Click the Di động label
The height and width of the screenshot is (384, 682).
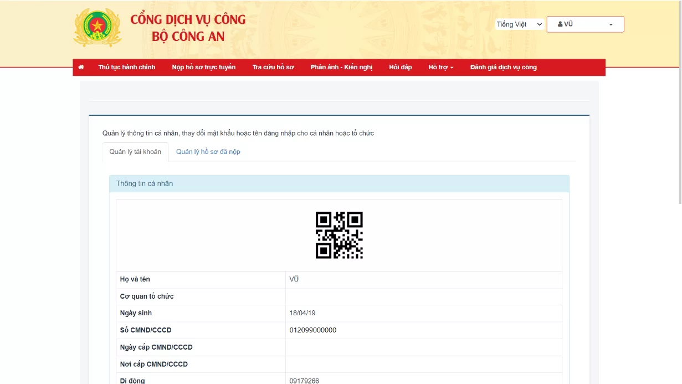pyautogui.click(x=132, y=381)
